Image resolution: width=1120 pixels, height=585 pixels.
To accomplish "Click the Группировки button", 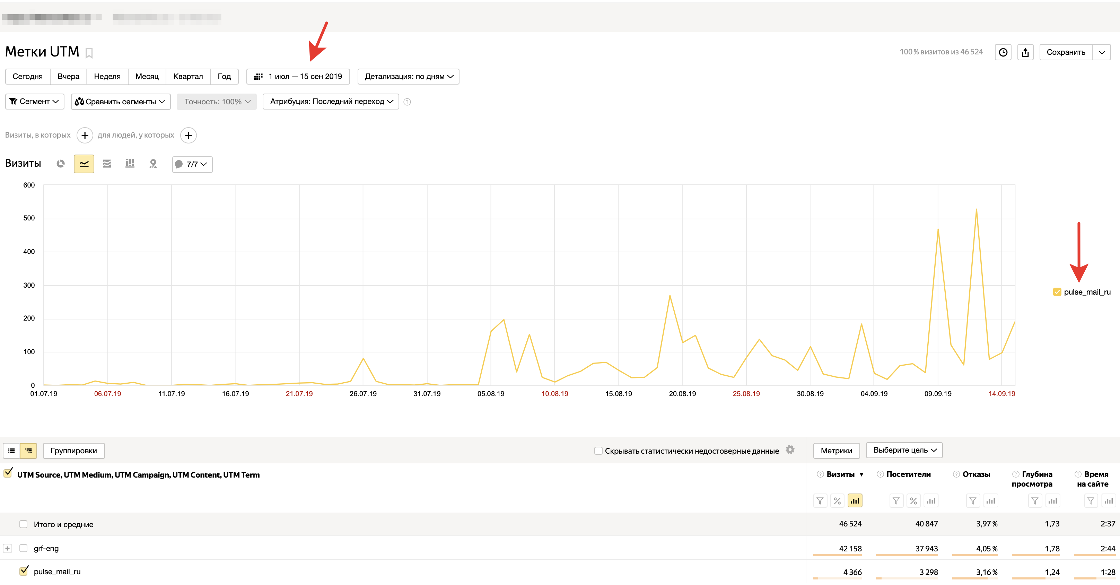I will pos(73,451).
